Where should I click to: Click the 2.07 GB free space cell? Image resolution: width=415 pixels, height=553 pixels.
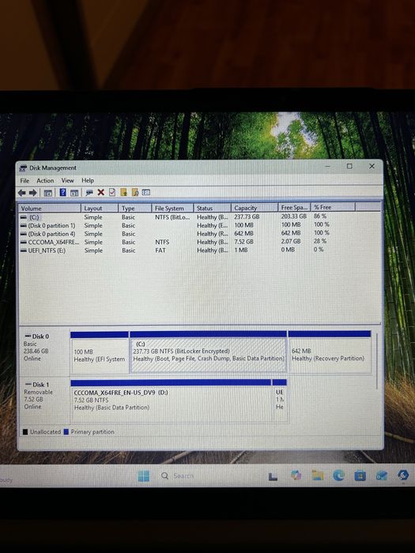click(291, 241)
